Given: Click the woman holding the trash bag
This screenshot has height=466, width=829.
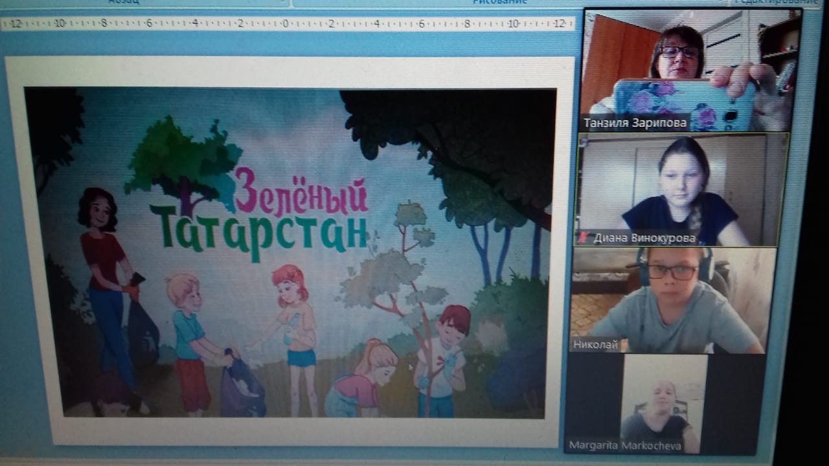Looking at the screenshot, I should [x=107, y=285].
